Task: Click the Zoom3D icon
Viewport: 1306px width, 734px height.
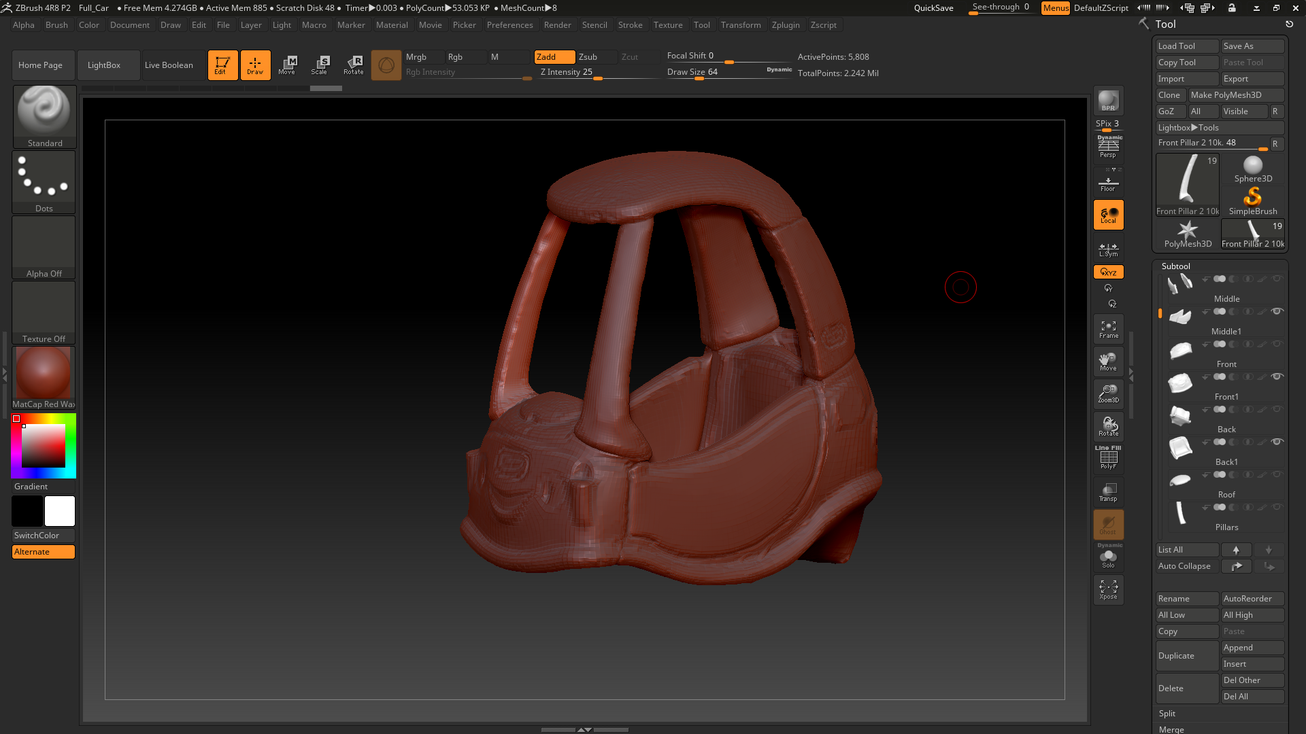Action: [1108, 394]
